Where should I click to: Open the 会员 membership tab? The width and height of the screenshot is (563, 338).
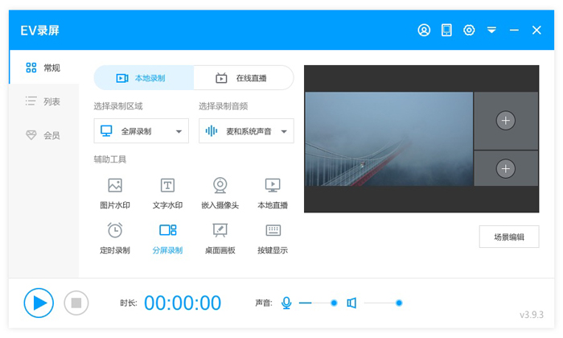(43, 135)
